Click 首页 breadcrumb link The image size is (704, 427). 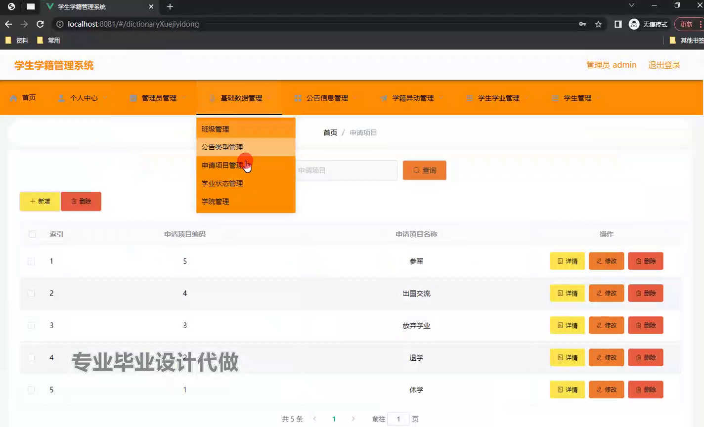pyautogui.click(x=330, y=132)
